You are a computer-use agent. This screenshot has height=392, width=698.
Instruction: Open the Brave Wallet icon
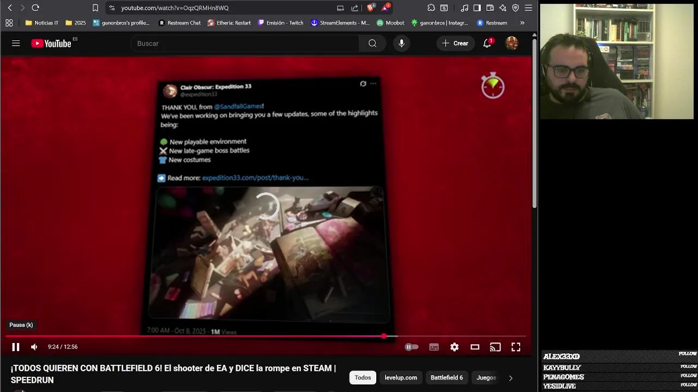[490, 8]
